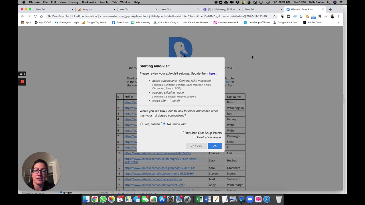Open the sara-grantham LinkedIn profile link
The height and width of the screenshot is (205, 365).
(159, 168)
